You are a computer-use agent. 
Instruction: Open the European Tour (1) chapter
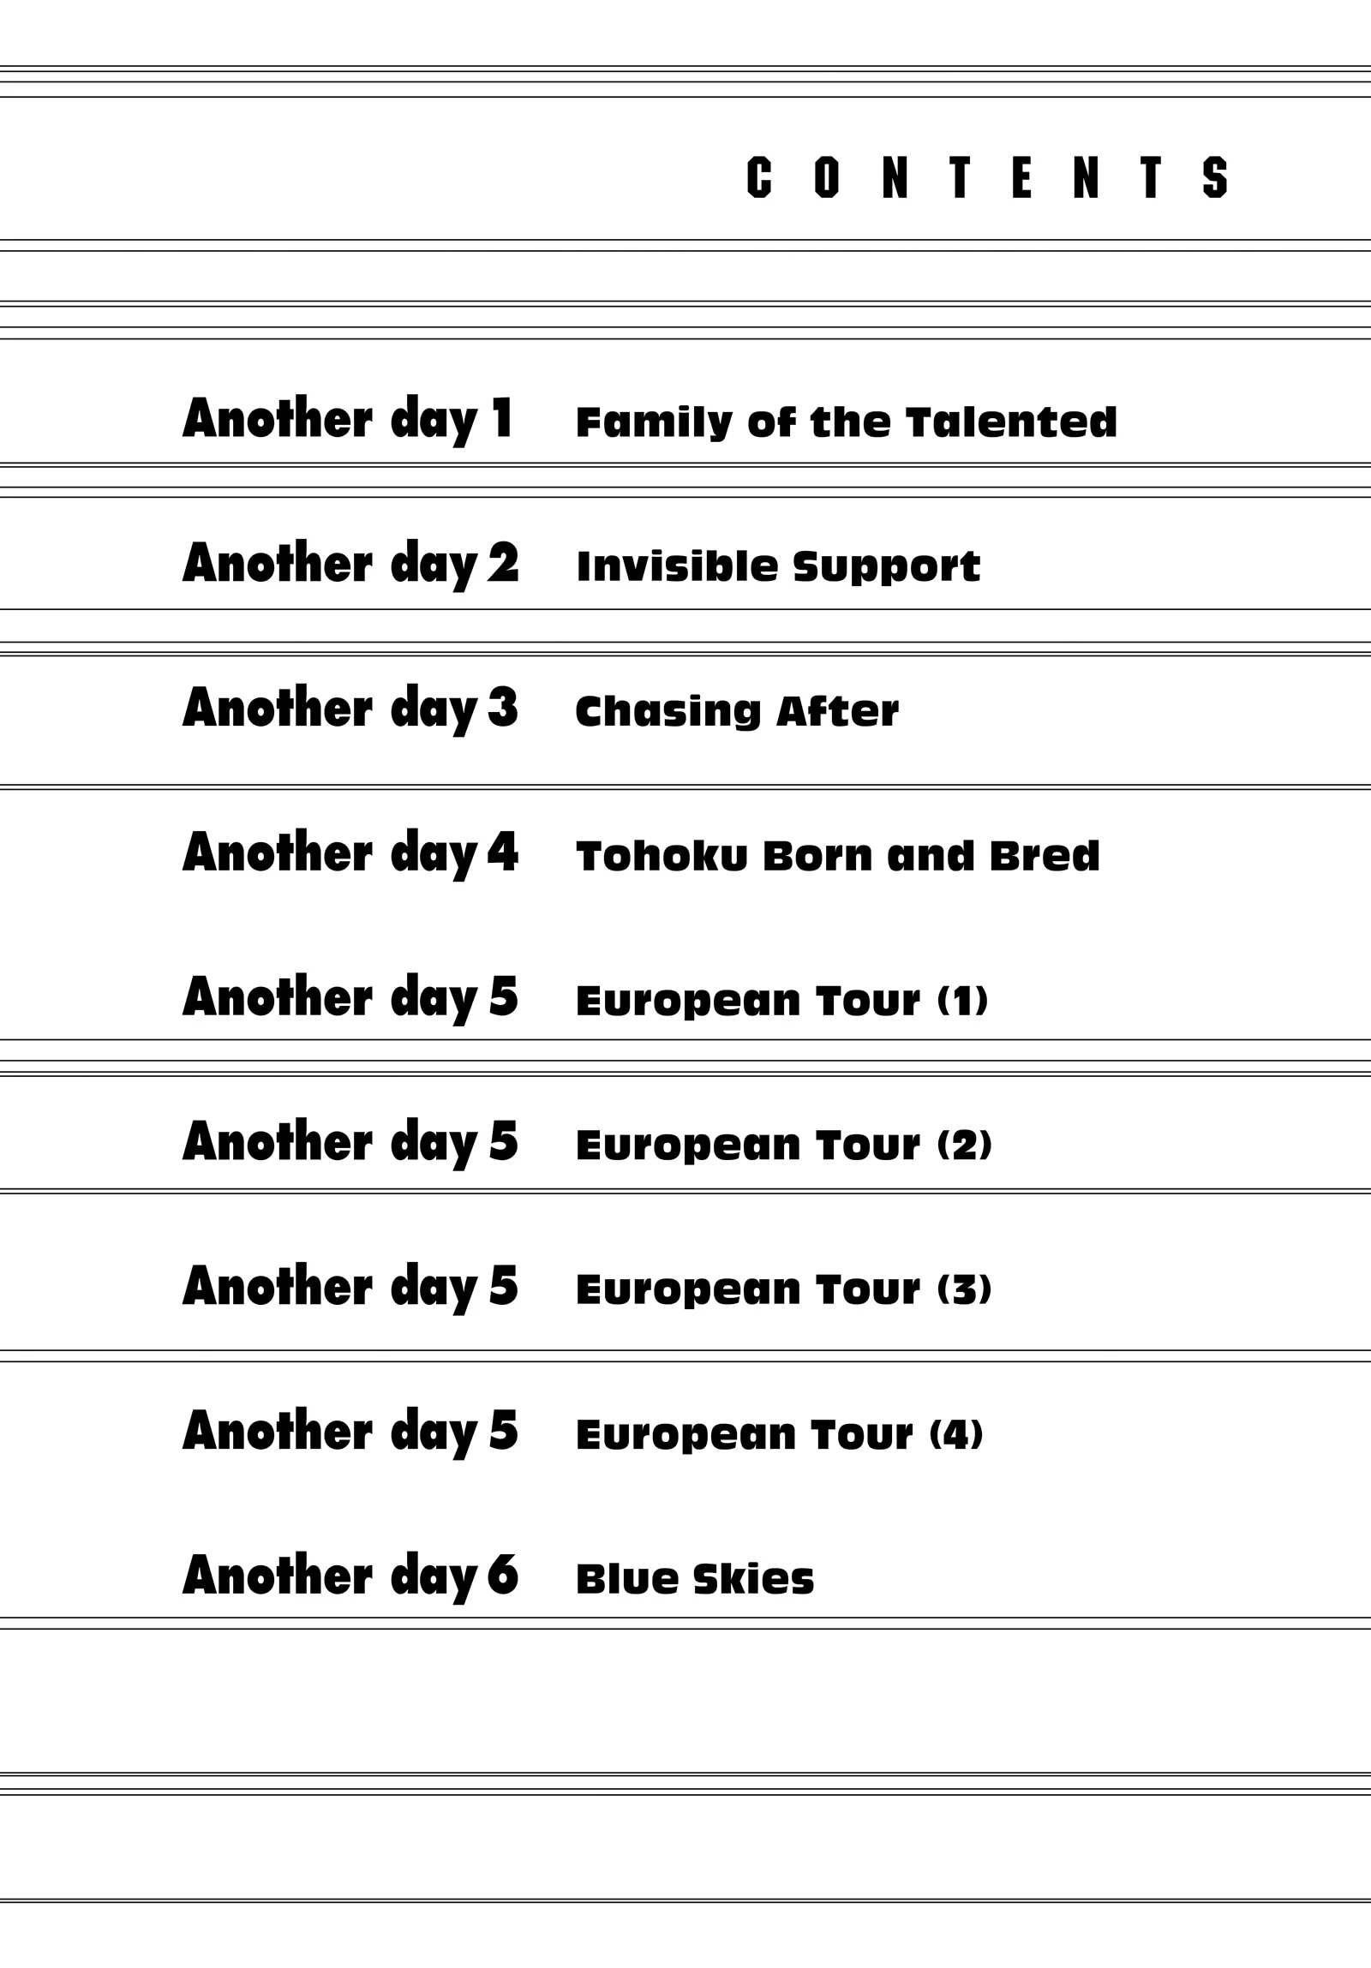click(783, 1002)
